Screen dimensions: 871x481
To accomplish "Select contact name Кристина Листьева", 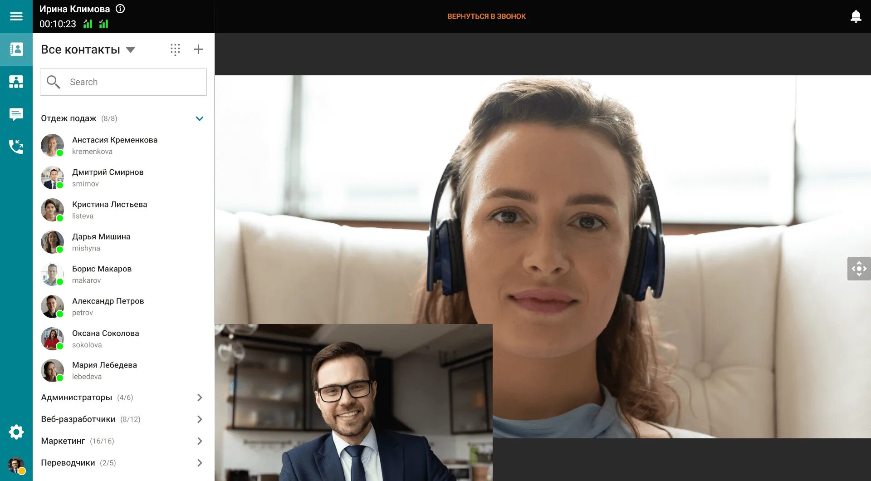I will [x=109, y=205].
